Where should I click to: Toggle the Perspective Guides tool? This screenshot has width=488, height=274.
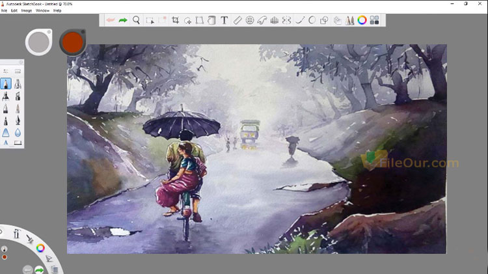tap(274, 21)
